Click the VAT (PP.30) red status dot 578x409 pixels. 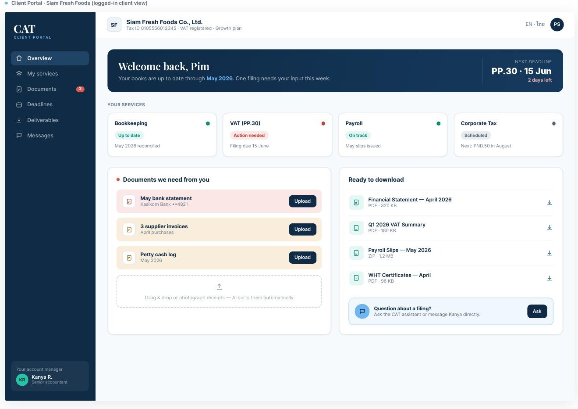pyautogui.click(x=323, y=123)
